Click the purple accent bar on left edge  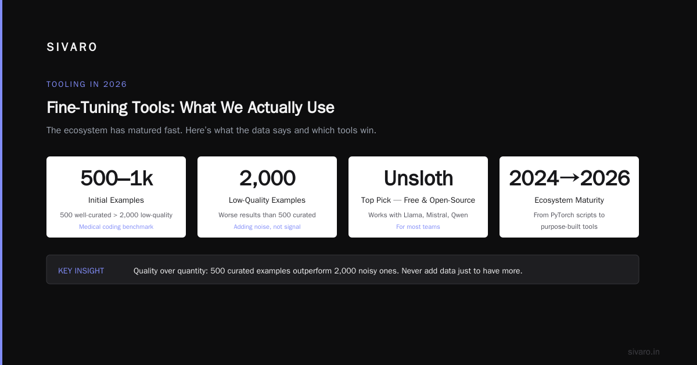[x=1, y=183]
